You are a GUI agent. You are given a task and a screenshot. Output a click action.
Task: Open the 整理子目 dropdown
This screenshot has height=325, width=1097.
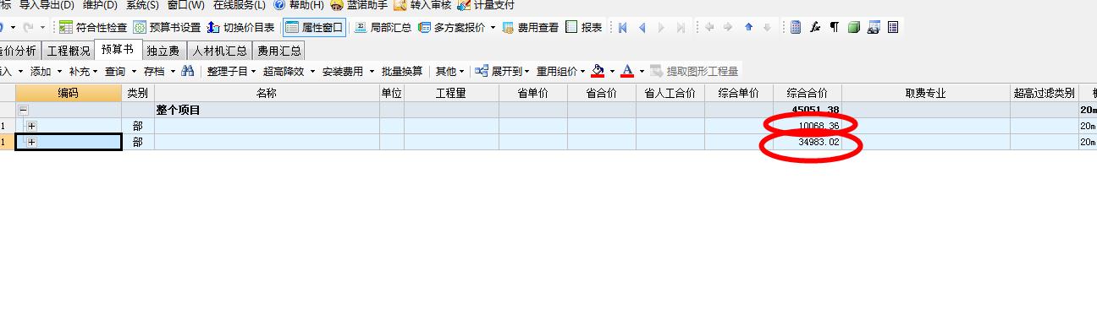(x=232, y=71)
